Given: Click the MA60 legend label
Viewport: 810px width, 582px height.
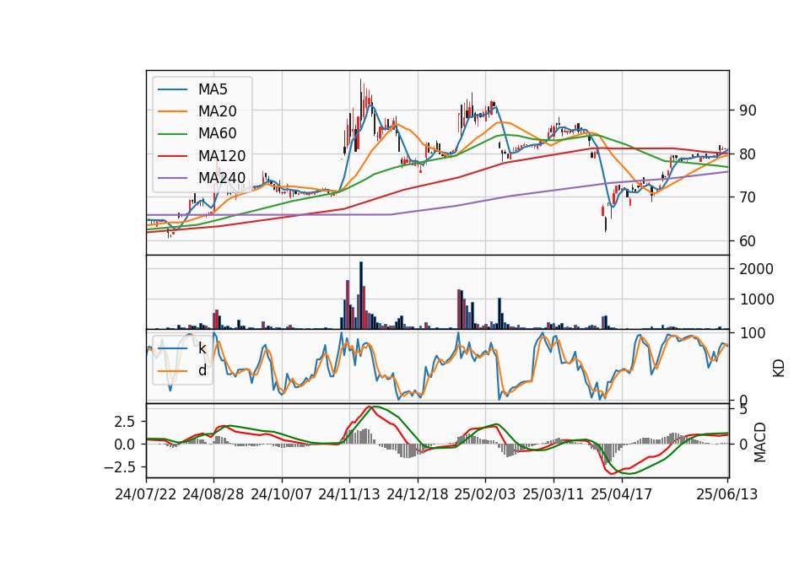Looking at the screenshot, I should [218, 134].
